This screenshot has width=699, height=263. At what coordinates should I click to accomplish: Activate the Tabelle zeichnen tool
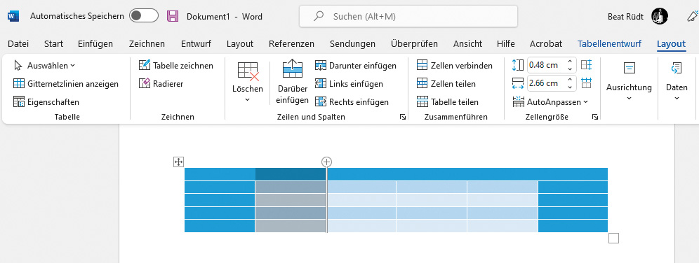pos(176,65)
